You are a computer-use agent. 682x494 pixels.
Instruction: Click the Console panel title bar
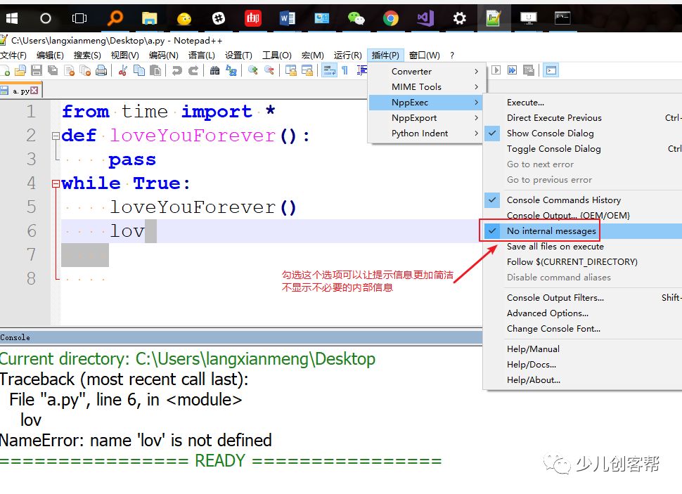[x=241, y=337]
